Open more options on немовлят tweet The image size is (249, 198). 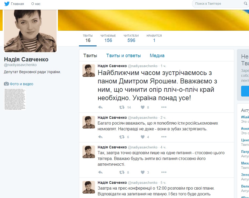(164, 137)
